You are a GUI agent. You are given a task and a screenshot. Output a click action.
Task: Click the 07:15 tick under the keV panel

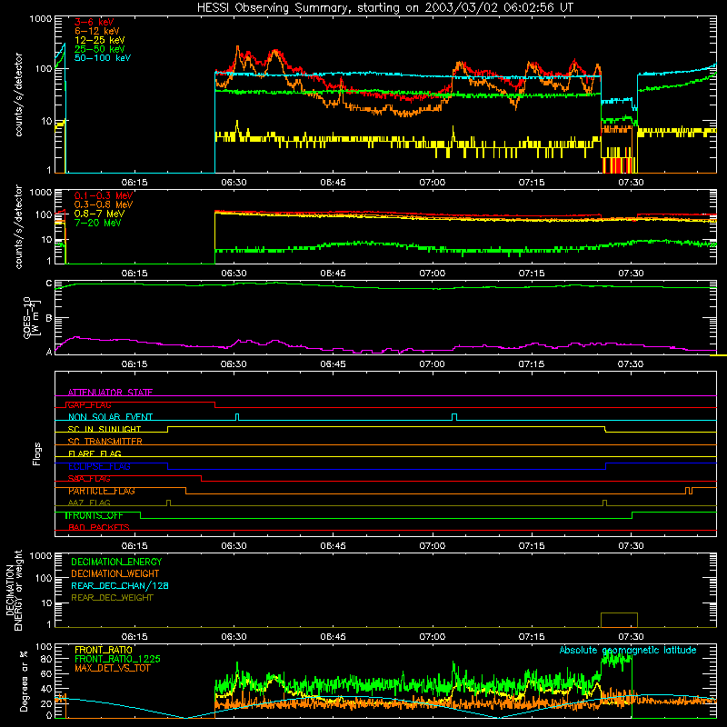[x=532, y=182]
